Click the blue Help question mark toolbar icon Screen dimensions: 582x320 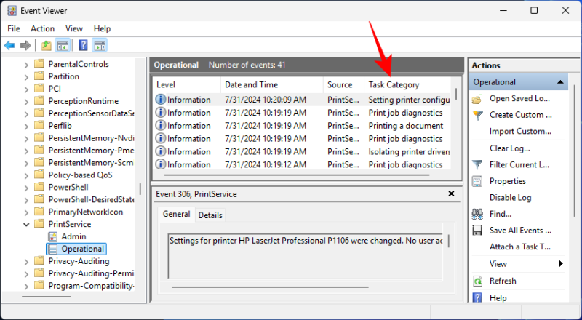(x=83, y=45)
